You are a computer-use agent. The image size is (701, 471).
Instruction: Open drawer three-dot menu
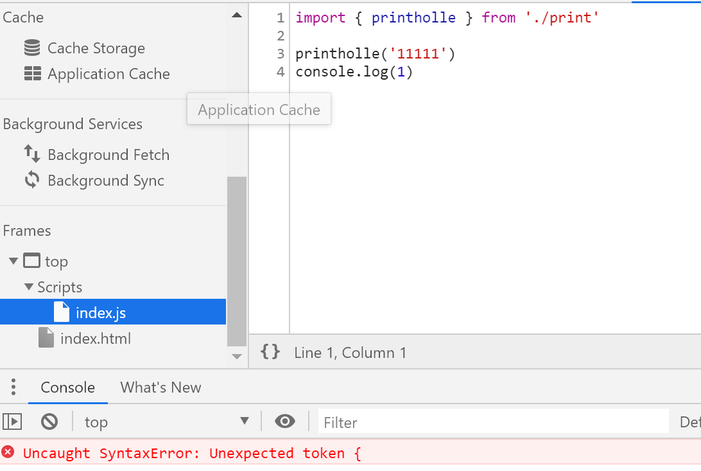[13, 387]
